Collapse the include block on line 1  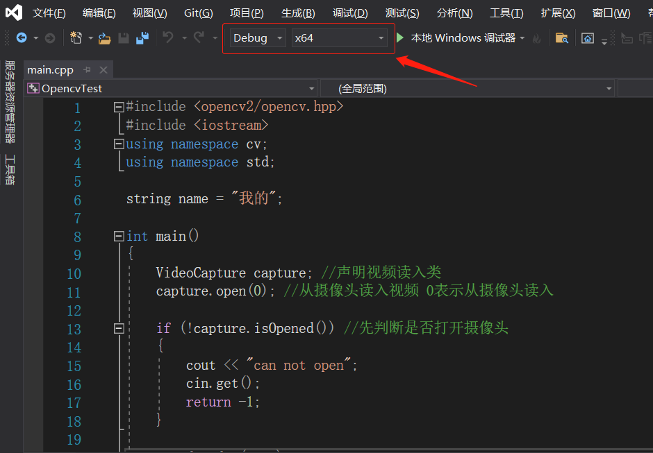click(118, 106)
